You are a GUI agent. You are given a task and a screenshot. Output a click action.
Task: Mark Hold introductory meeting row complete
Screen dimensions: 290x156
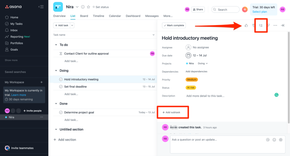[x=61, y=79]
